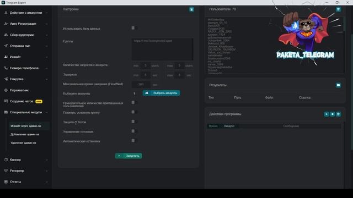Expand chevron next to Клонер
This screenshot has width=353, height=198.
point(46,160)
